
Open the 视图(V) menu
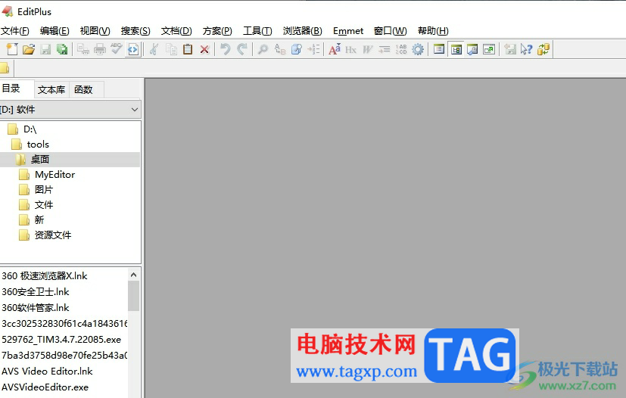(95, 31)
